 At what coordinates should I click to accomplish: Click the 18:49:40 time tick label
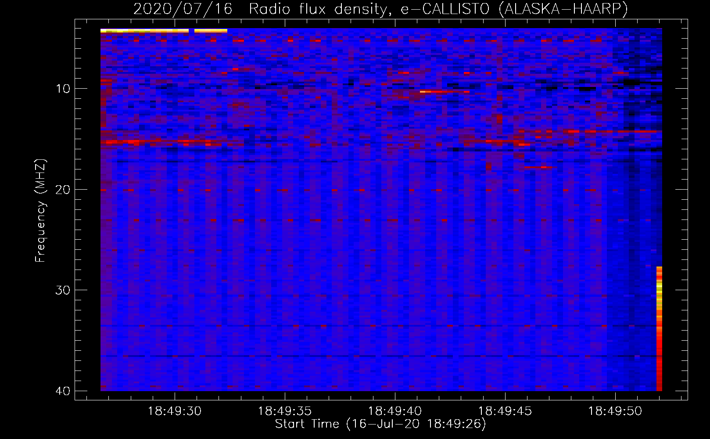pyautogui.click(x=395, y=411)
